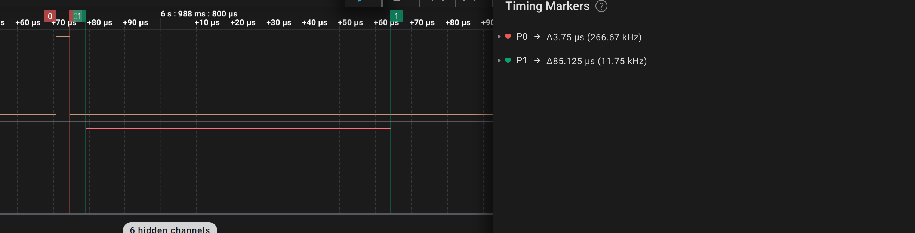Expand the P1 timing pair details

[499, 60]
